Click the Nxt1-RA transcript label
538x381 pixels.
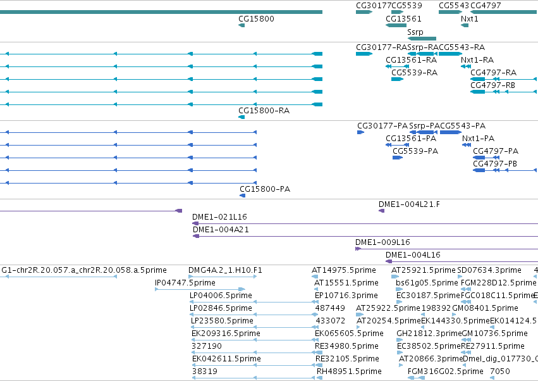(x=477, y=60)
